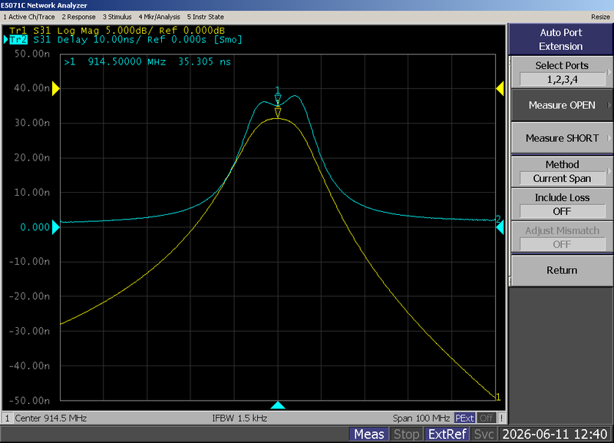This screenshot has width=614, height=443.
Task: Click the exclamation mark status indicator
Action: (x=501, y=418)
